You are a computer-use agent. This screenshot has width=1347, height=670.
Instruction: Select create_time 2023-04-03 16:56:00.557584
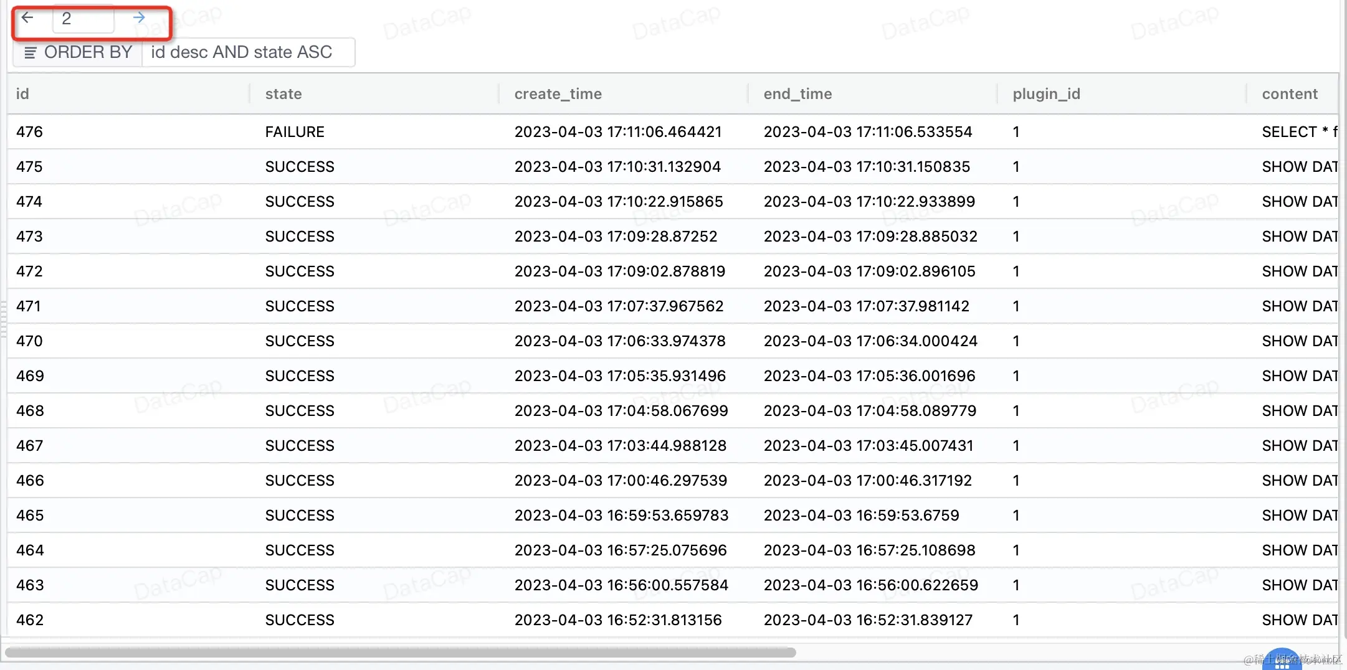621,585
